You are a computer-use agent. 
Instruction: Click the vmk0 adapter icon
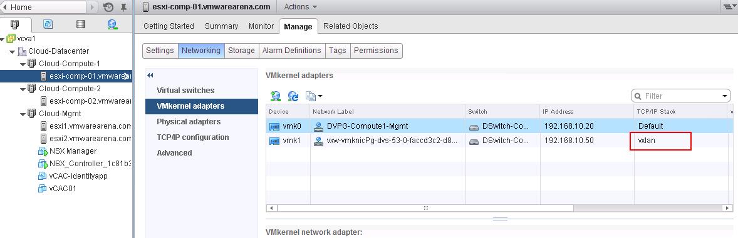274,126
